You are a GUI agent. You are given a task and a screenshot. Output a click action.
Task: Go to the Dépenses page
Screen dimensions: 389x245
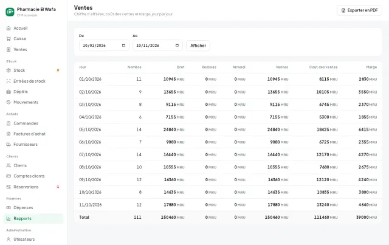33,207
